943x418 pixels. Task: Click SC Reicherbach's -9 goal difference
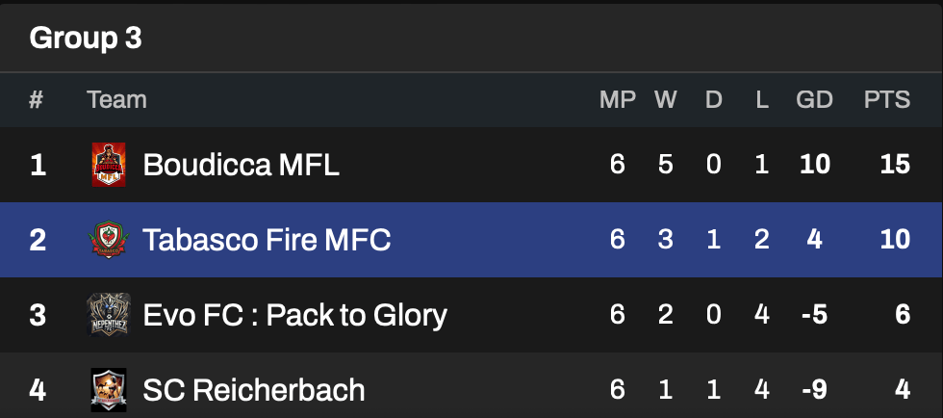814,389
